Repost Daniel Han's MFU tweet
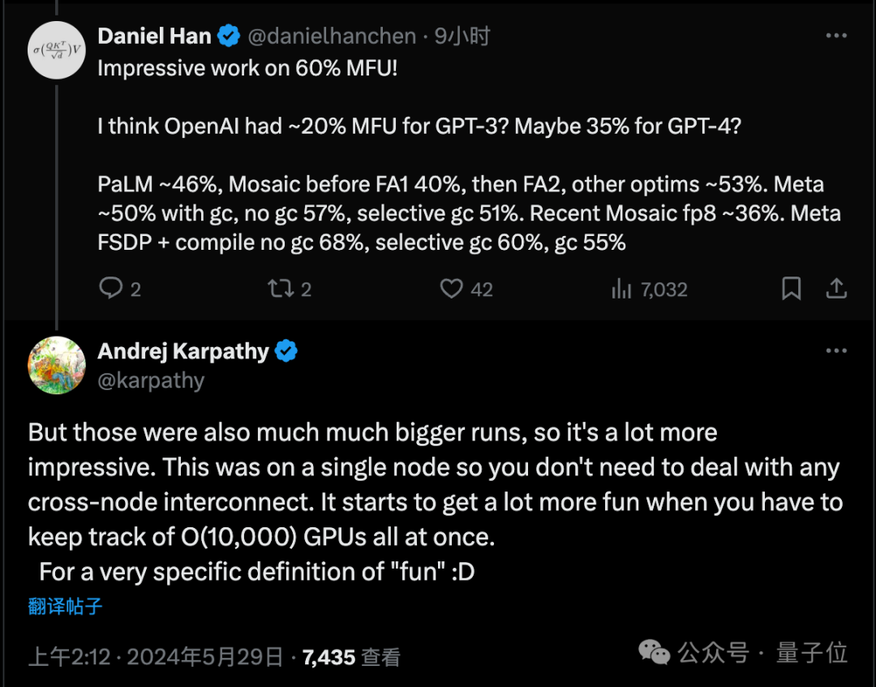Image resolution: width=876 pixels, height=687 pixels. click(x=281, y=289)
